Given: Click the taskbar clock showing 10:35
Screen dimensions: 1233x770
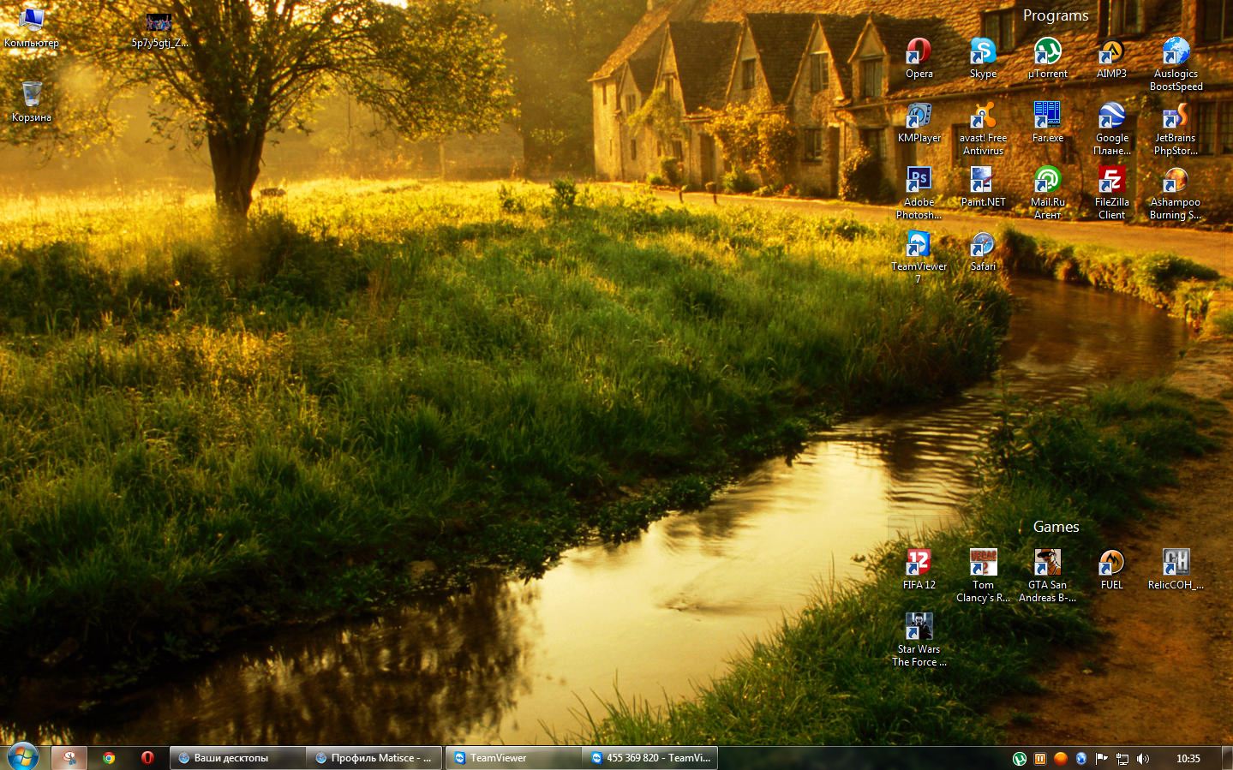Looking at the screenshot, I should pyautogui.click(x=1188, y=759).
